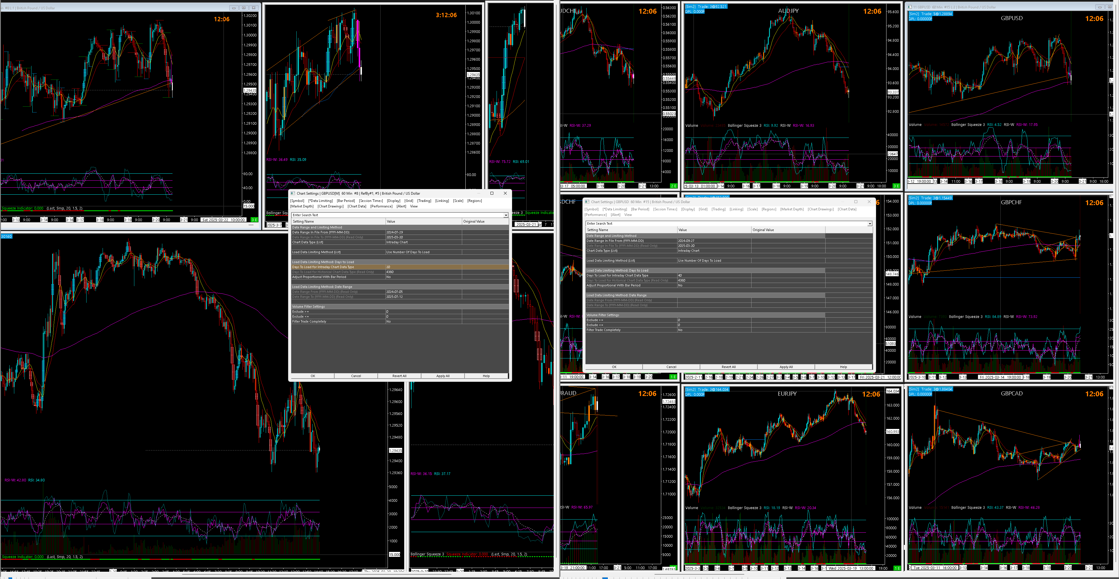Click the Chart Settings #15 title bar icon
The height and width of the screenshot is (579, 1119).
click(x=587, y=202)
